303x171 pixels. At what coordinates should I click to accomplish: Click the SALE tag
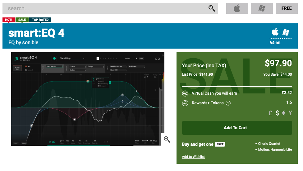pos(22,20)
